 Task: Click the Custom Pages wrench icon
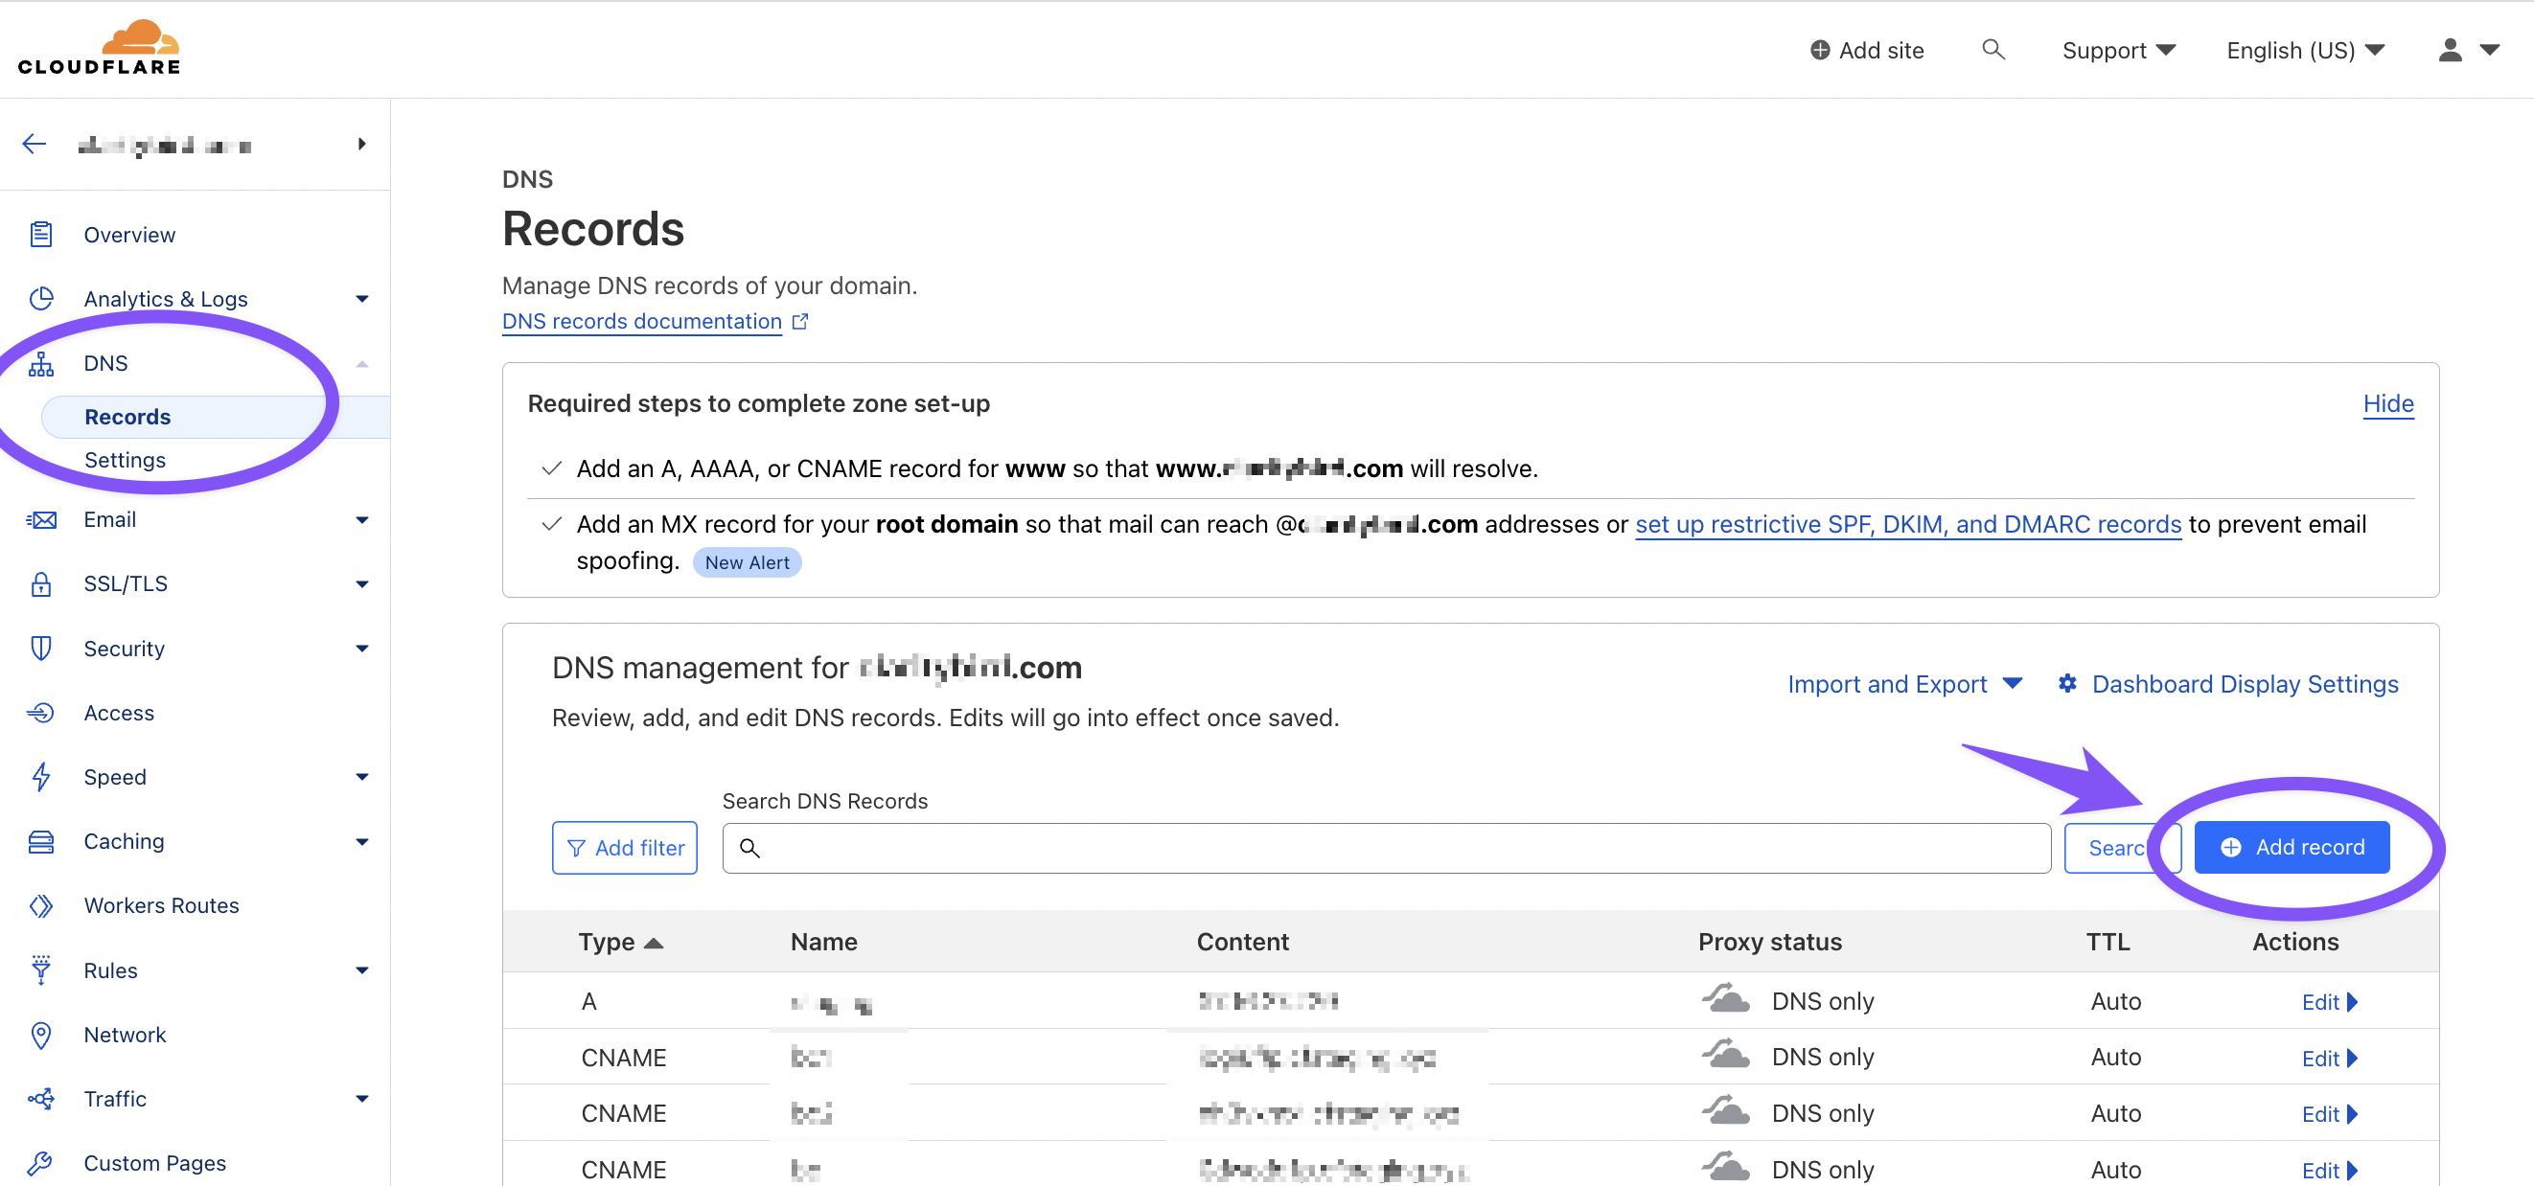point(41,1162)
